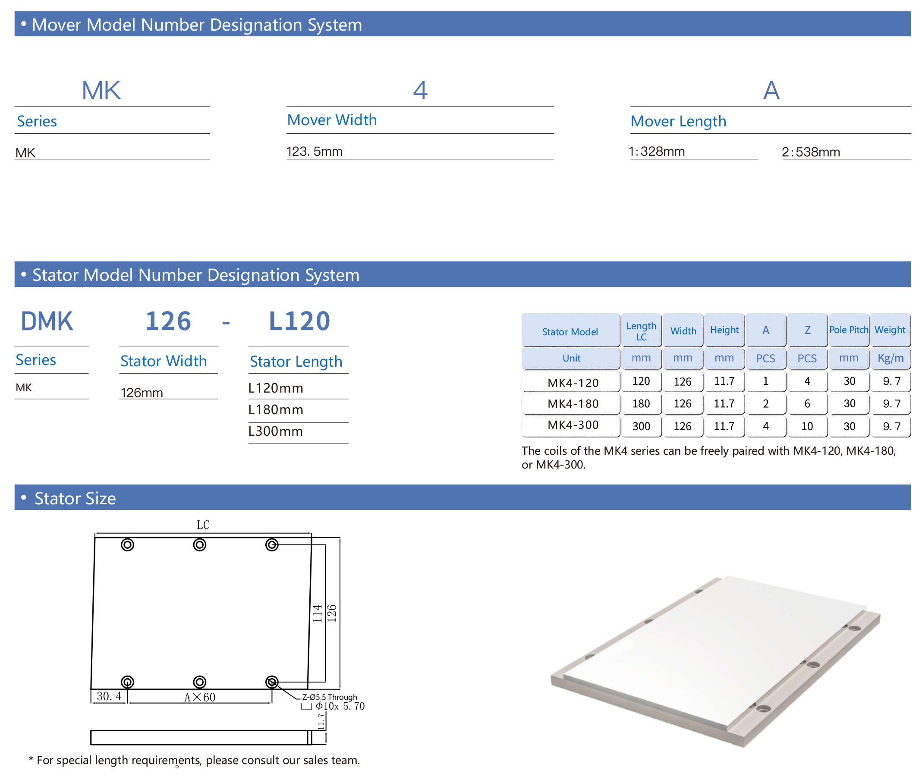
Task: Click the Stator Size section header
Action: tap(75, 498)
